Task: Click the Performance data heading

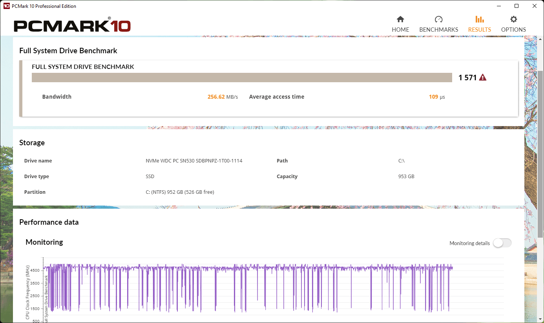Action: pyautogui.click(x=49, y=222)
